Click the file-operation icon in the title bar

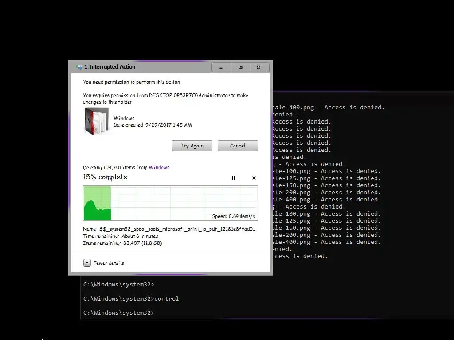79,67
